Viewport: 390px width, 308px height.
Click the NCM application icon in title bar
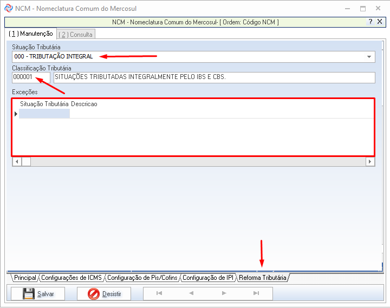pos(8,8)
